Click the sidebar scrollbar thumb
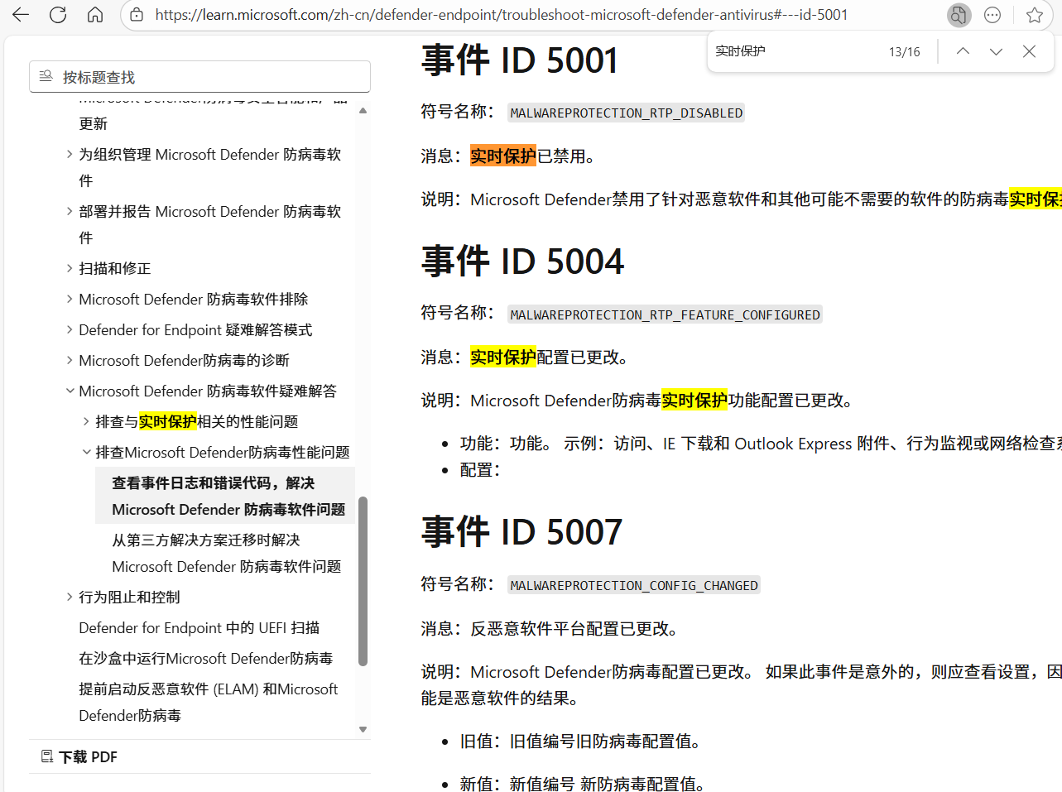1062x792 pixels. pos(363,581)
